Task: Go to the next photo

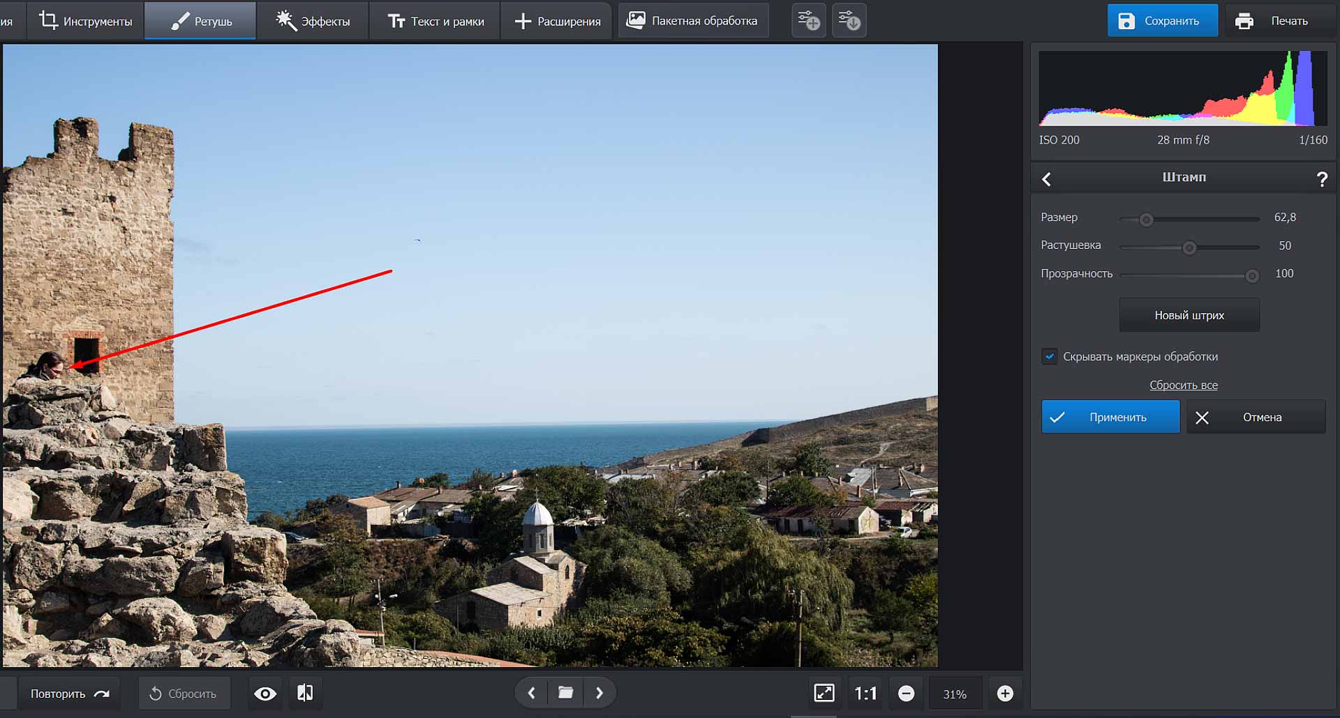Action: 599,693
